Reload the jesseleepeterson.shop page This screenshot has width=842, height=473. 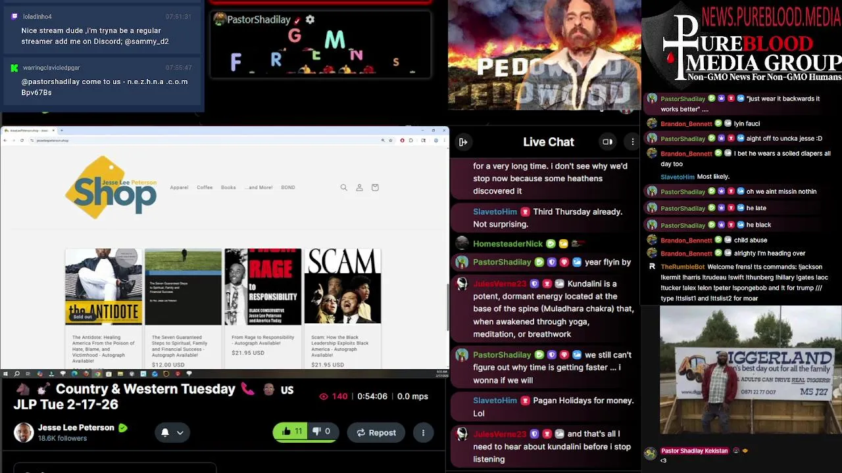tap(22, 140)
